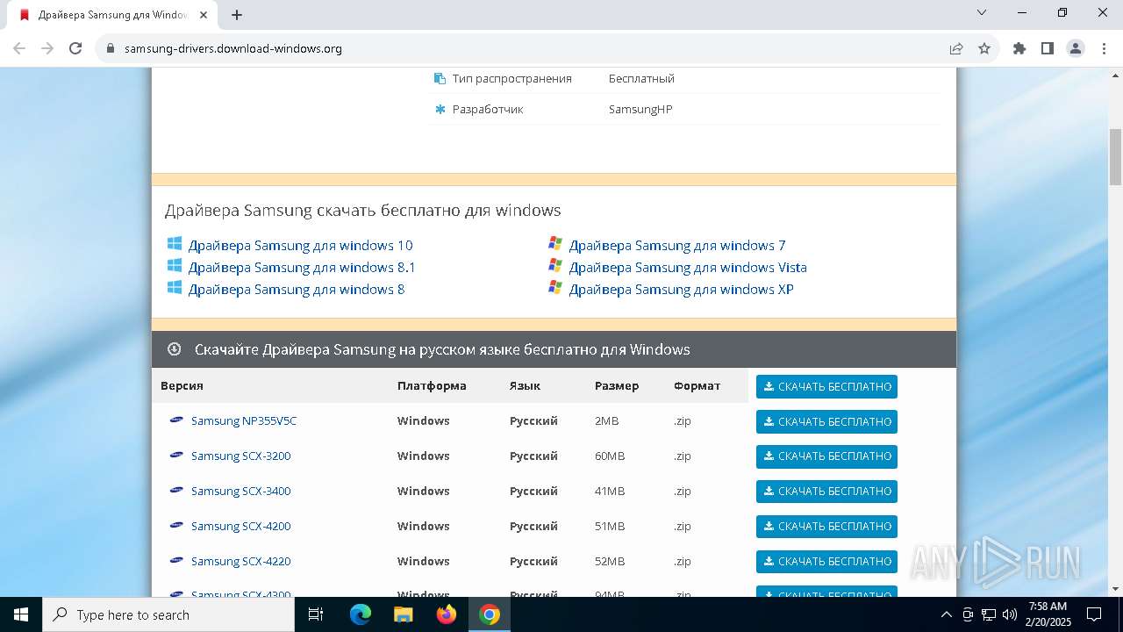Click the address bar URL field

[x=526, y=48]
